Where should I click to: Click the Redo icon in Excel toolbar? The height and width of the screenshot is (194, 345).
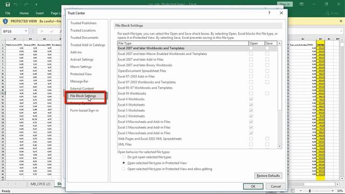(26, 4)
